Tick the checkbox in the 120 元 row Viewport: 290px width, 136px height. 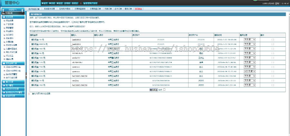click(273, 62)
